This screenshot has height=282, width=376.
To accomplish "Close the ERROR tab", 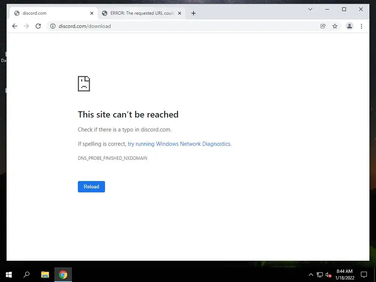I will click(x=179, y=13).
